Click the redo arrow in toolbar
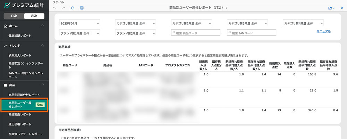The image size is (347, 139). tap(64, 8)
